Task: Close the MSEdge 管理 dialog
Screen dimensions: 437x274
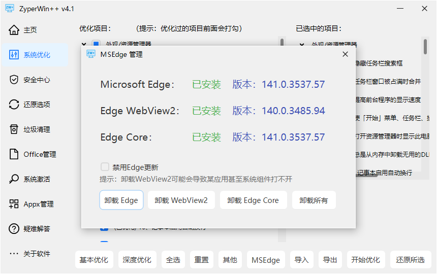Action: tap(345, 54)
